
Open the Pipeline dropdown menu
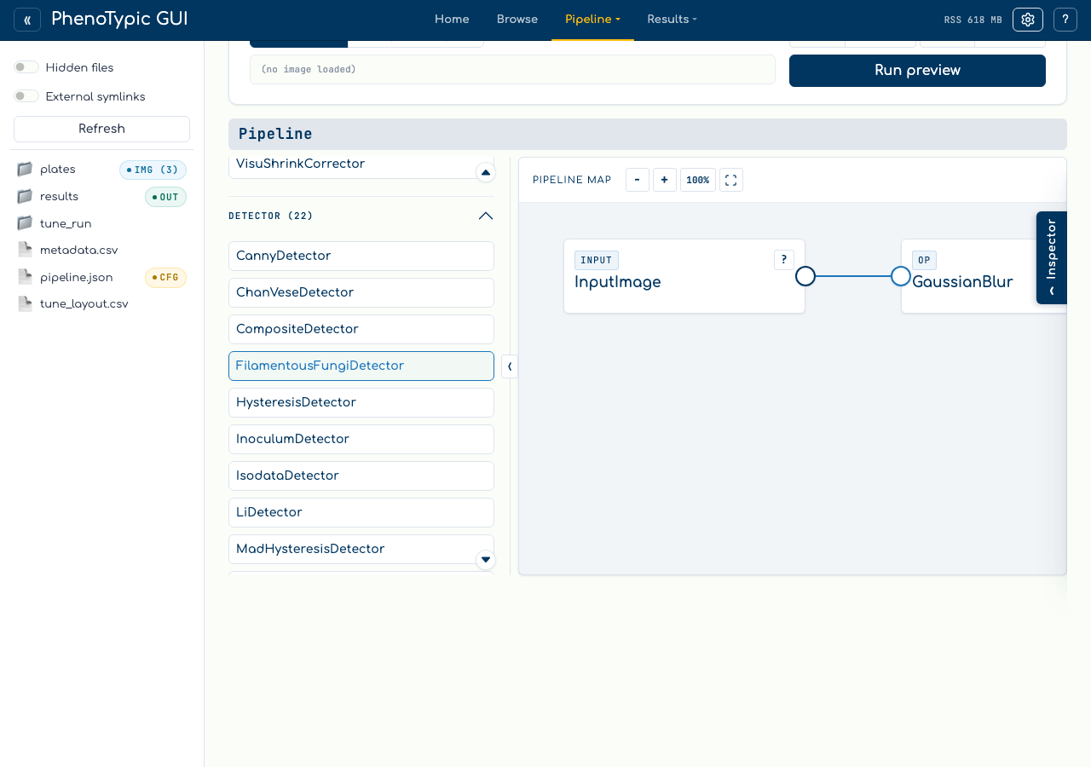(592, 20)
